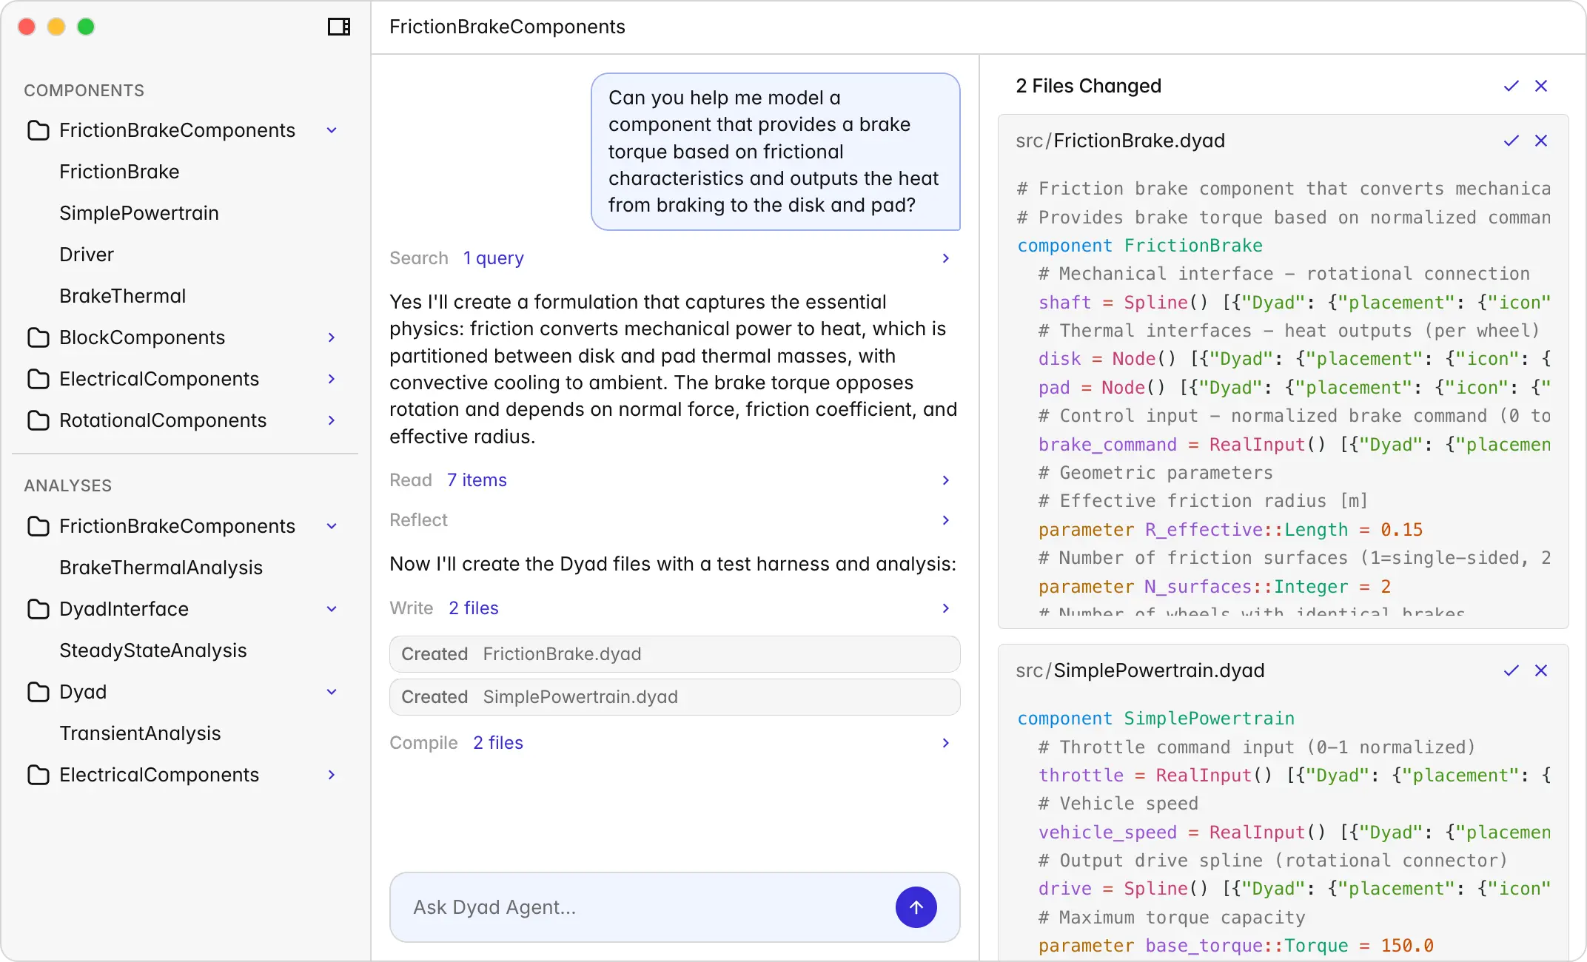Open the Created SimplePowertrain.dyad entry
The width and height of the screenshot is (1587, 962).
tap(674, 697)
